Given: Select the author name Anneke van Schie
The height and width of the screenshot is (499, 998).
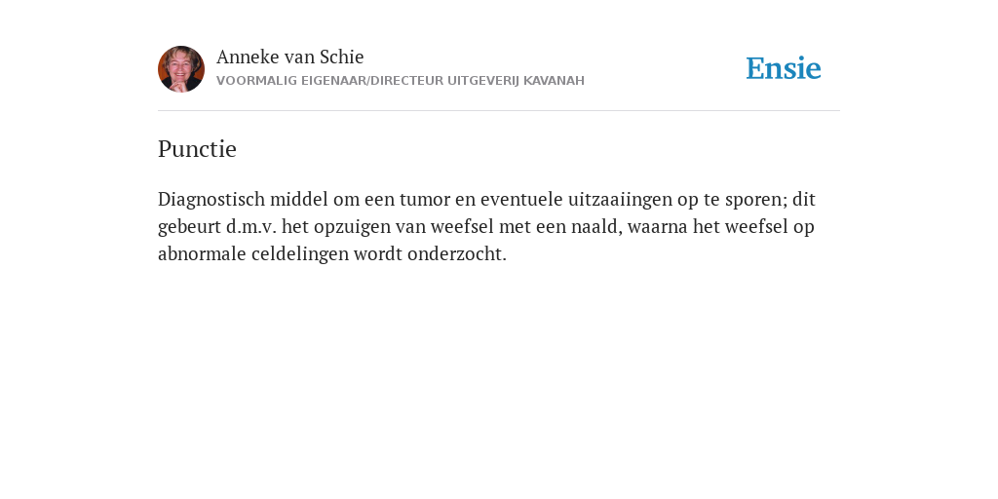Looking at the screenshot, I should 290,57.
